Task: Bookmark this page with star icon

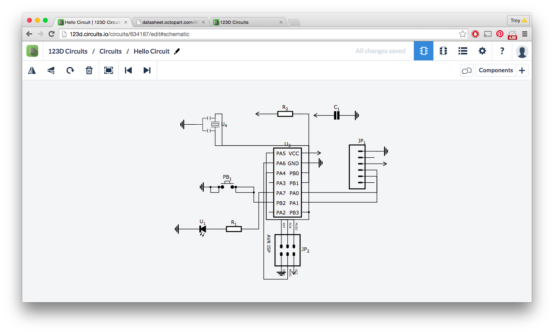Action: coord(462,34)
